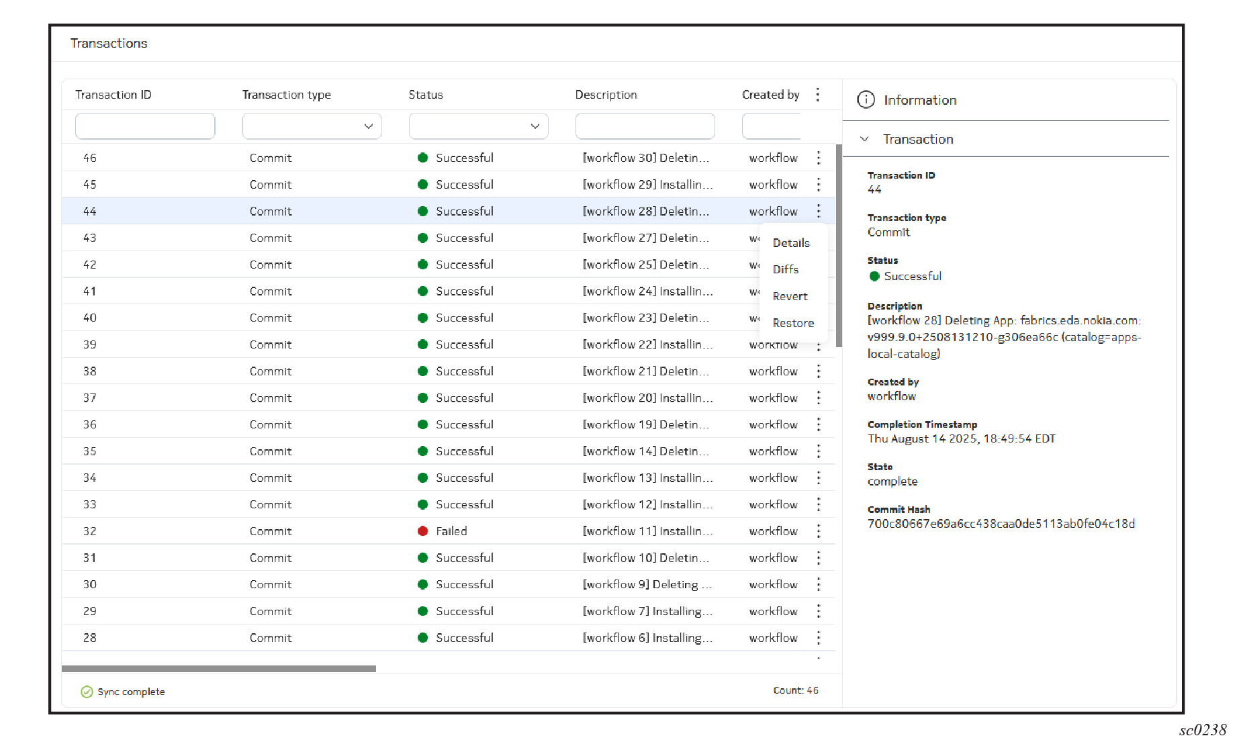
Task: Click the Information circle icon
Action: [x=866, y=100]
